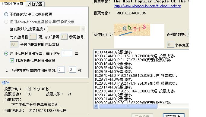Viewport: 206px width, 117px height.
Task: Select log entry 202.171.34.234:3124 投票成功
Action: coord(136,83)
